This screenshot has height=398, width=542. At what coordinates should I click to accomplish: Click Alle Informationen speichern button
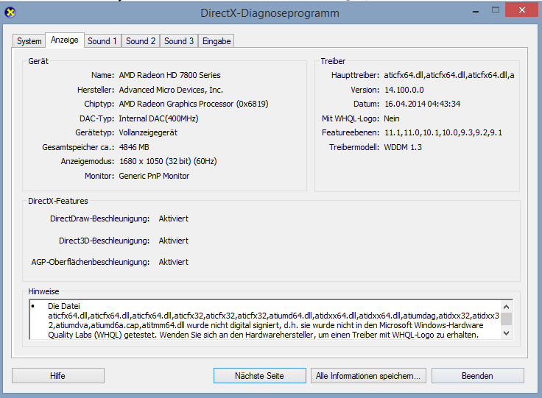click(x=368, y=376)
